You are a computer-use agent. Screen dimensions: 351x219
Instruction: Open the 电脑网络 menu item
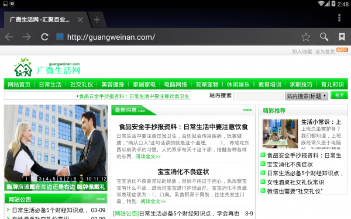(175, 85)
